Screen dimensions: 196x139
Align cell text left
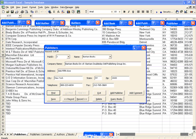tap(138, 12)
